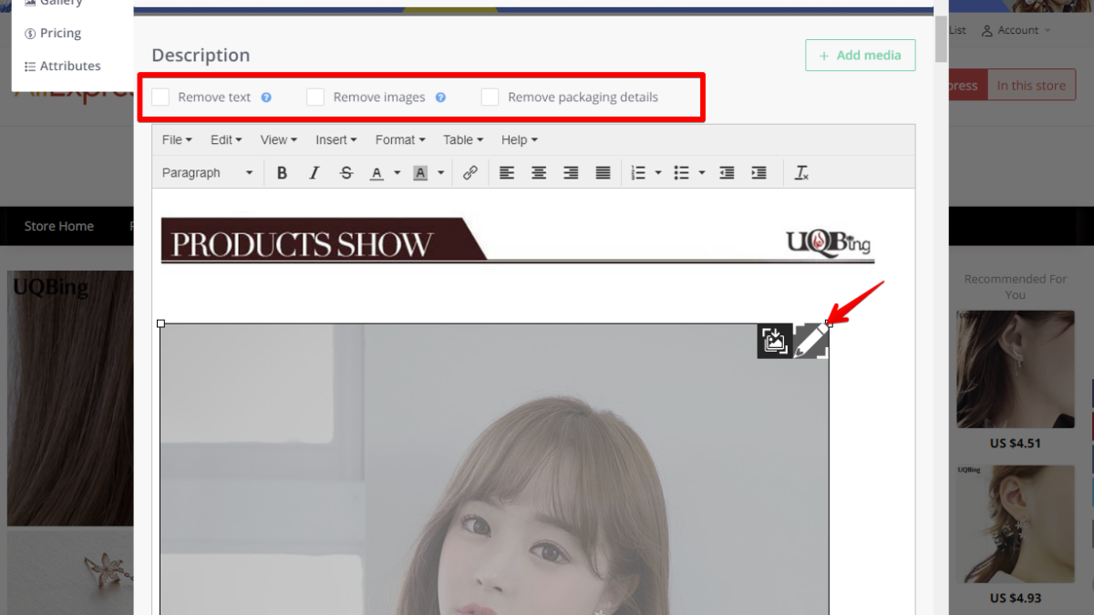Open the Insert menu
1094x615 pixels.
336,140
